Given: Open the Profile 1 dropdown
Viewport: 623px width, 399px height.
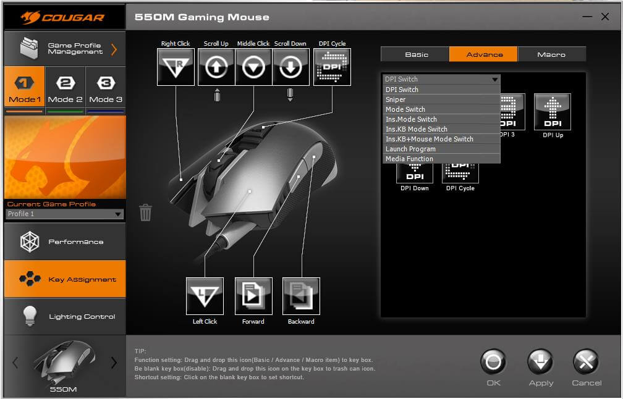Looking at the screenshot, I should click(64, 214).
